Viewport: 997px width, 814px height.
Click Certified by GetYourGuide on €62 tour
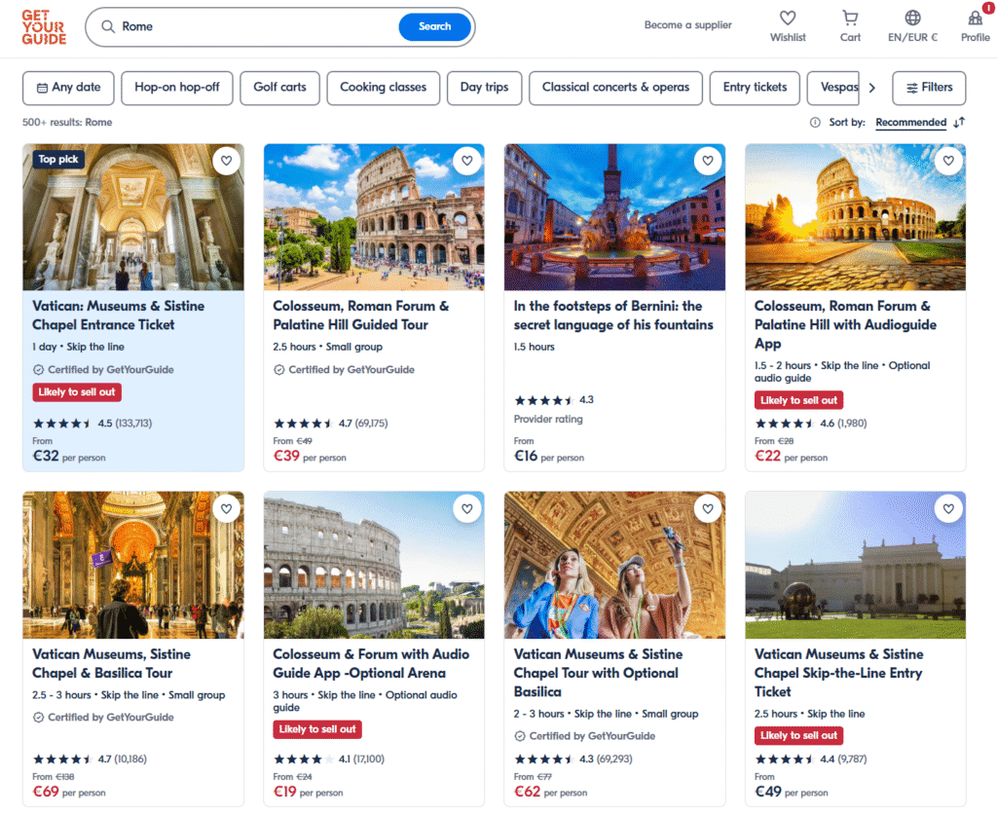point(584,736)
